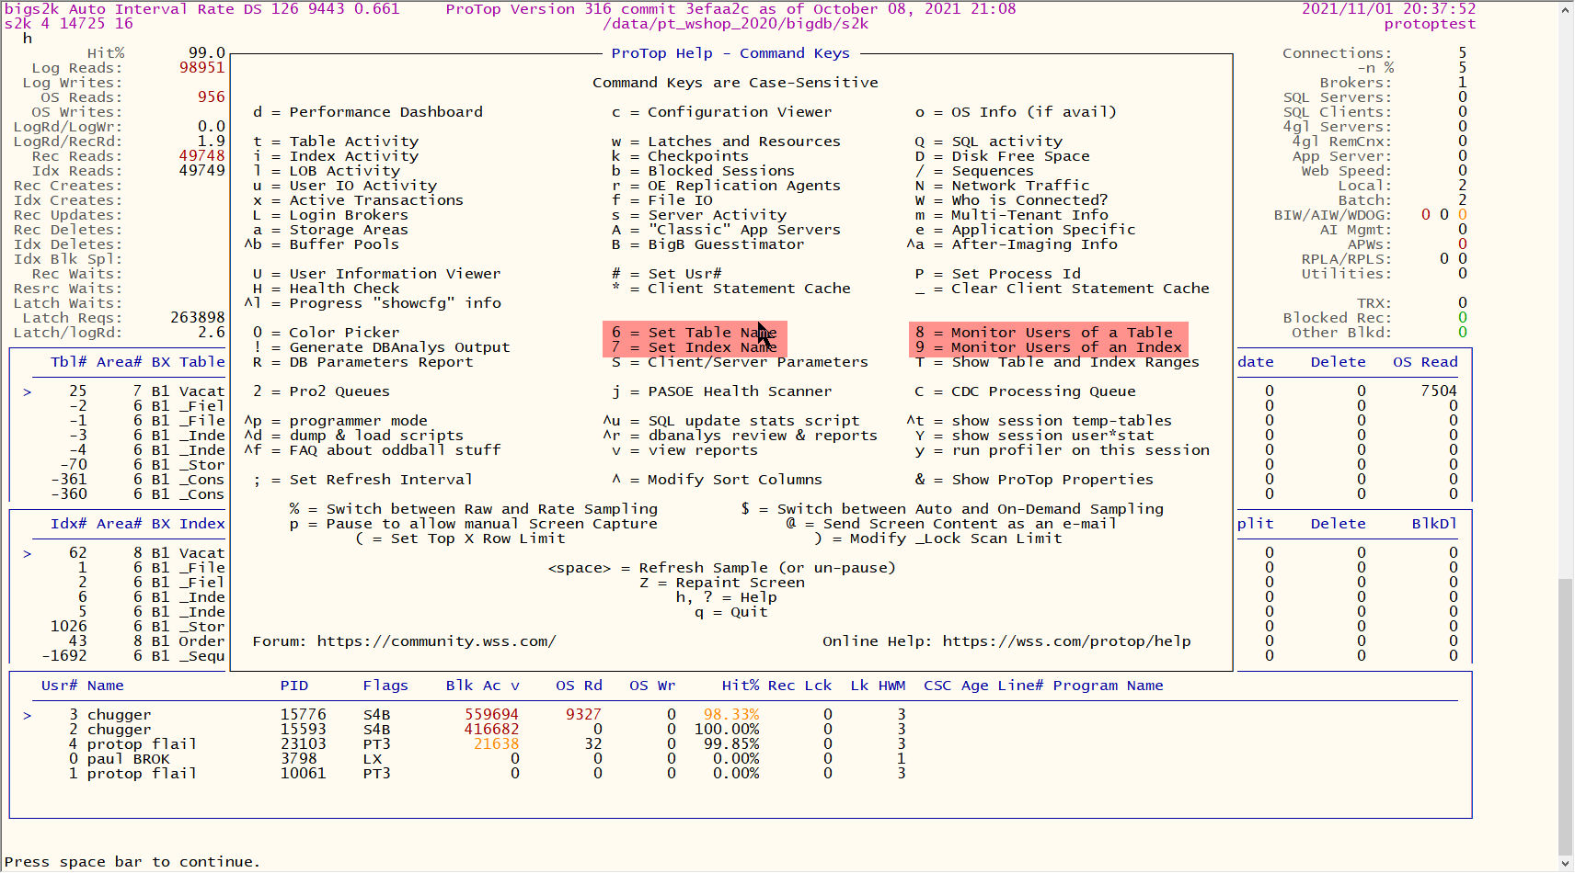Click the highlighted '7 = Set Index Name' entry

click(x=695, y=347)
